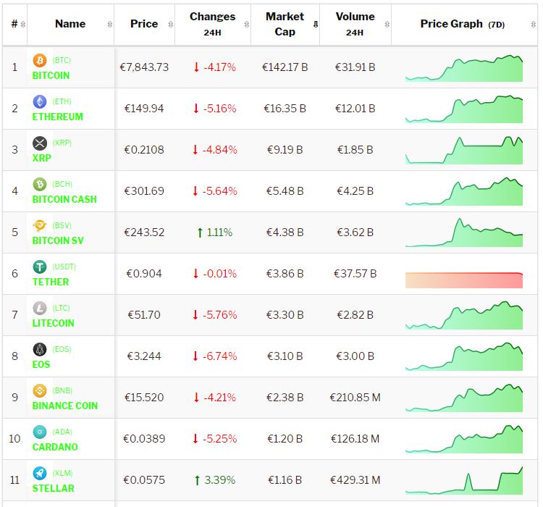This screenshot has width=543, height=507.
Task: Click the Stellar rocket logo icon
Action: click(40, 474)
